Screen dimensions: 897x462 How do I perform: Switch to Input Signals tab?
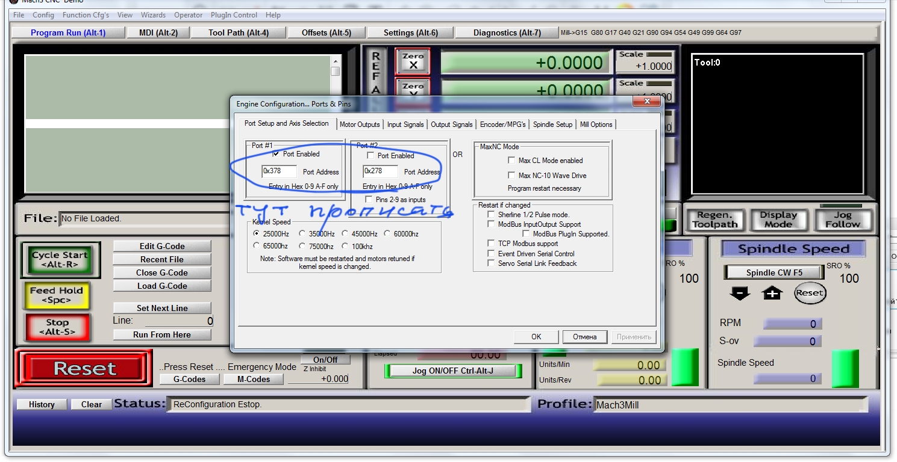[x=405, y=125]
